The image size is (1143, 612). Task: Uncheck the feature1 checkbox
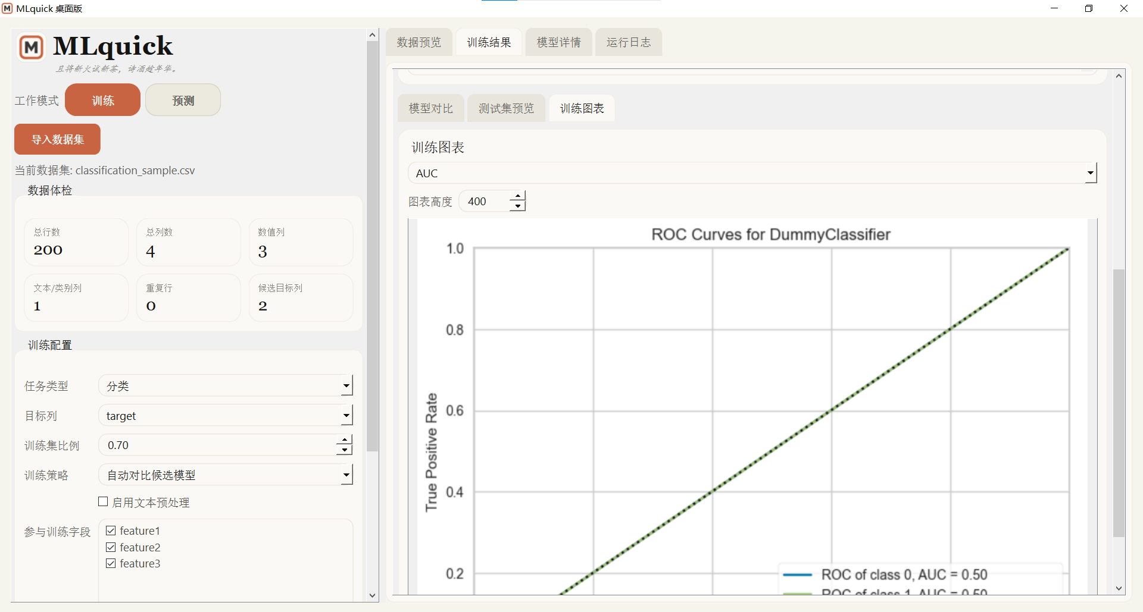pos(111,531)
